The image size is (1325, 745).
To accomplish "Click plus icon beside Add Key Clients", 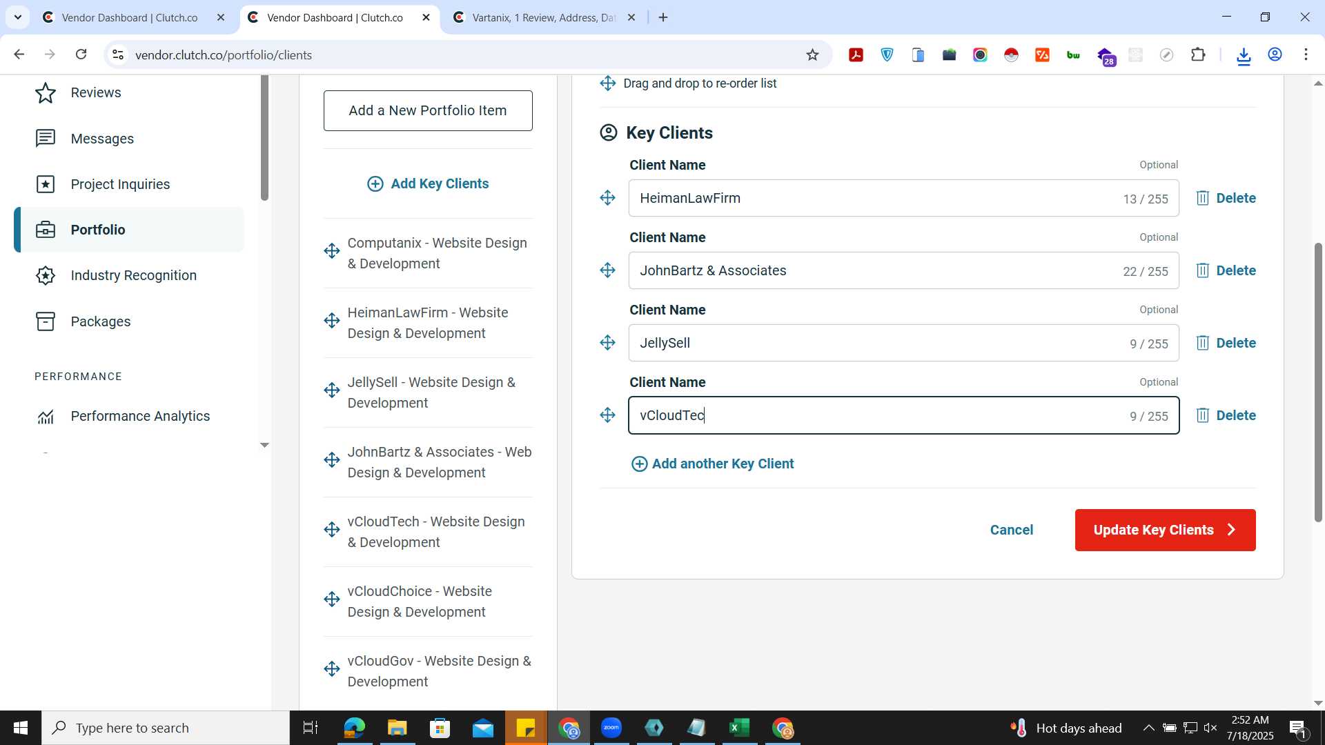I will click(375, 183).
